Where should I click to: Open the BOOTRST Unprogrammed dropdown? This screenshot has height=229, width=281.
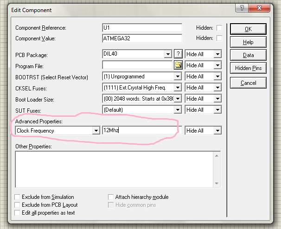(178, 76)
